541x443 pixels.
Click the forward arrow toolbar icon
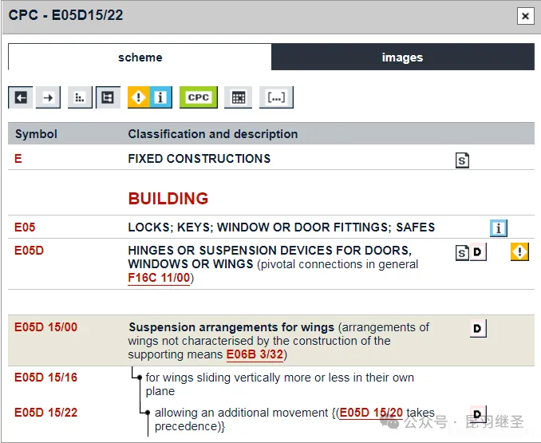(49, 97)
